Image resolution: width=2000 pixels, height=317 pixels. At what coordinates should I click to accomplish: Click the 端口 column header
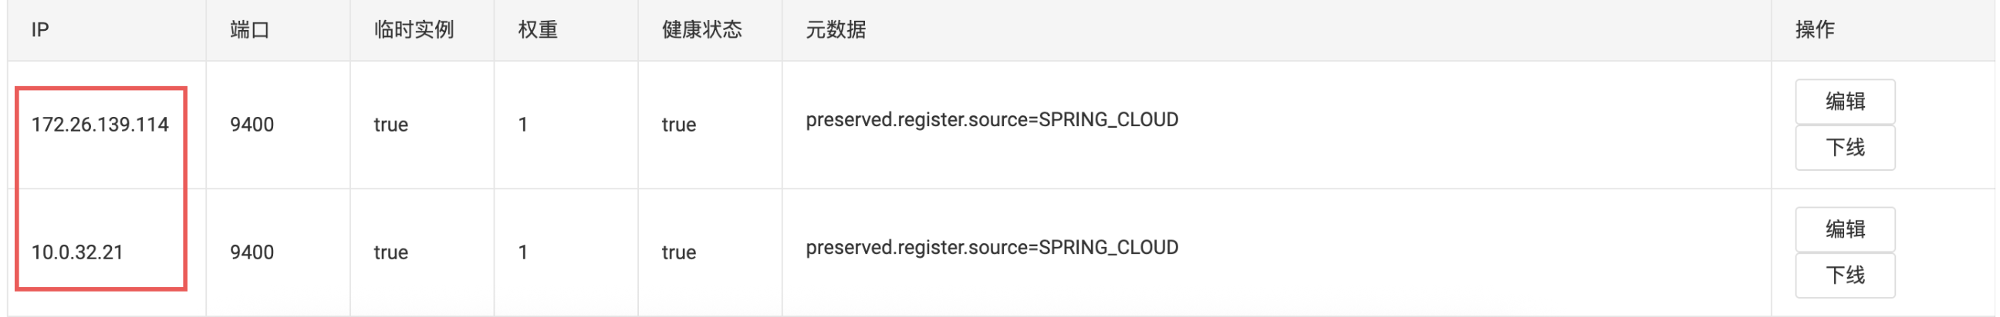249,30
